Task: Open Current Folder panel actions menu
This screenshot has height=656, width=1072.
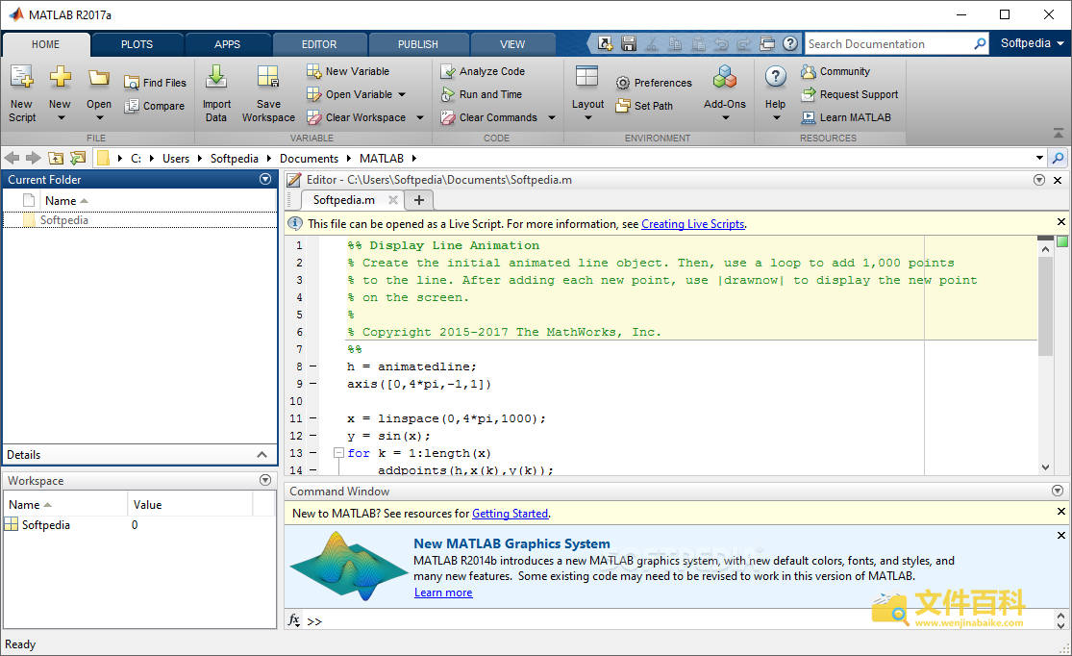Action: (265, 179)
